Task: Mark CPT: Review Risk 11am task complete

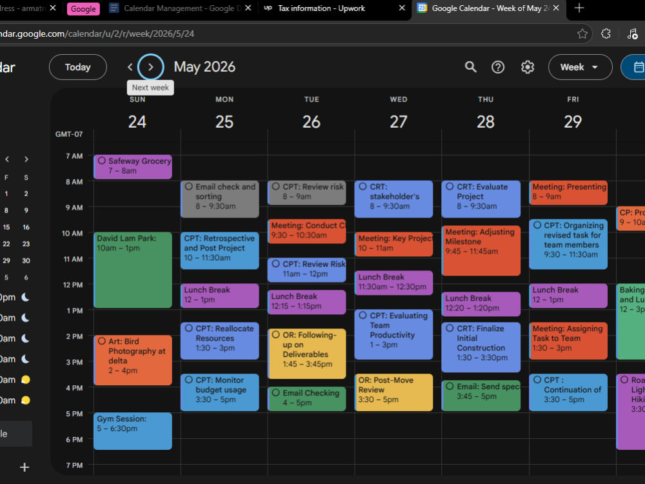Action: (276, 264)
